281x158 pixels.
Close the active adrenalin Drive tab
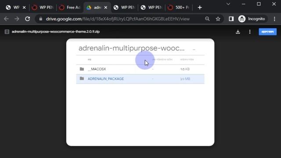click(106, 7)
